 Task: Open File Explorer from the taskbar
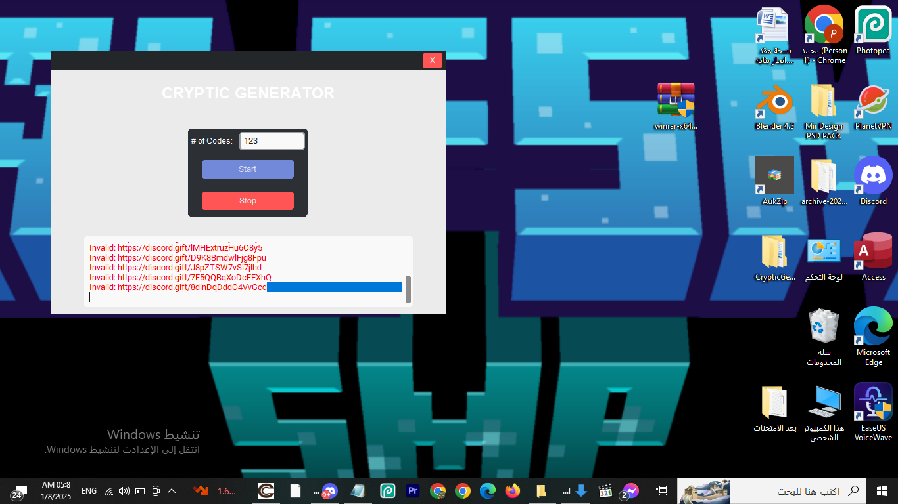[541, 491]
